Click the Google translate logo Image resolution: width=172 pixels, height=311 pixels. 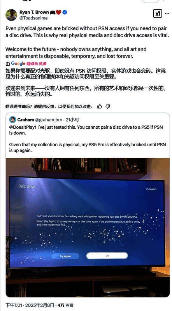coord(18,64)
